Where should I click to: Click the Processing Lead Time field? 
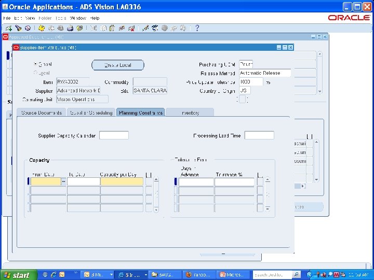[x=259, y=135]
